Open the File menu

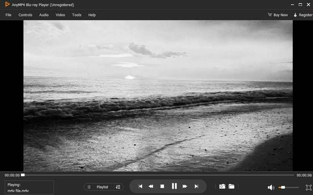(8, 15)
